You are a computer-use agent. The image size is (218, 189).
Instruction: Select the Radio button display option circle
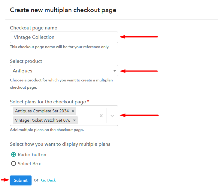(x=14, y=154)
